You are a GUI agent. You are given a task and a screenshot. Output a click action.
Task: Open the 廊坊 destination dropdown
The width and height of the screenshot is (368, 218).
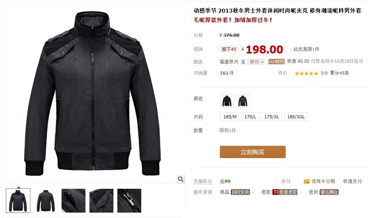pos(256,62)
